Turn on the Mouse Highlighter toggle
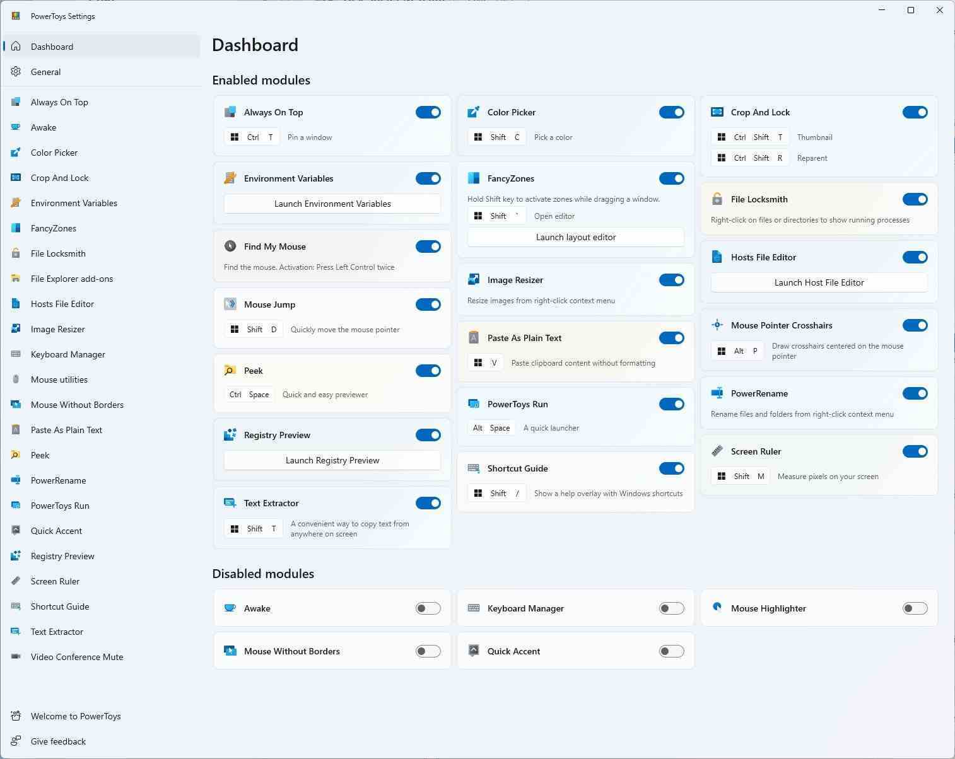This screenshot has height=759, width=955. [x=915, y=608]
